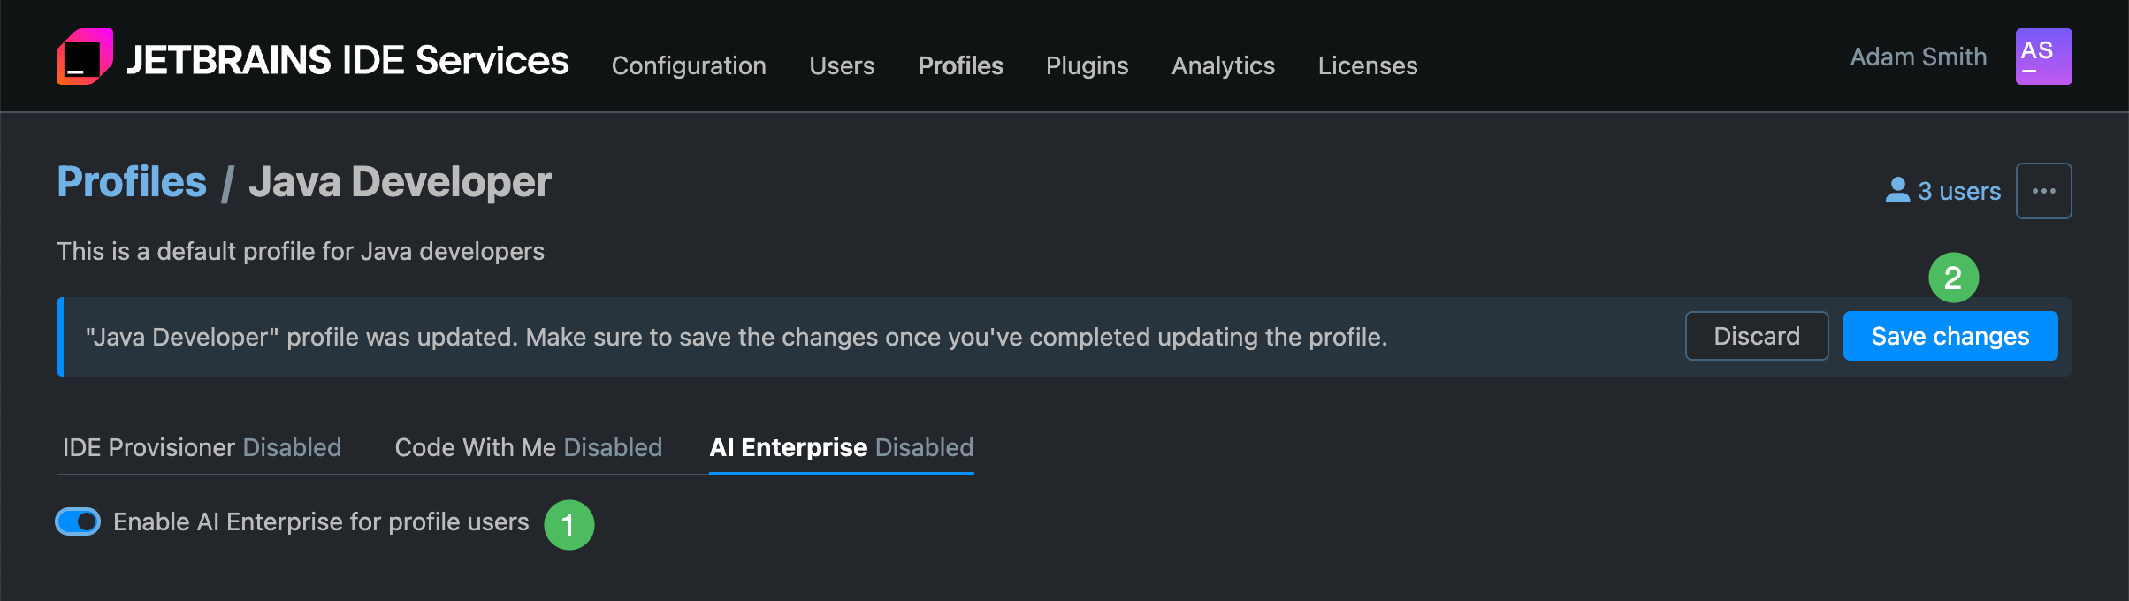The height and width of the screenshot is (601, 2129).
Task: Open the Analytics section
Action: point(1223,65)
